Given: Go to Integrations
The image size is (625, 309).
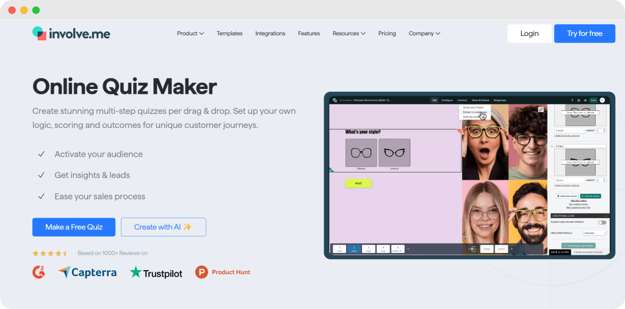Looking at the screenshot, I should tap(270, 34).
